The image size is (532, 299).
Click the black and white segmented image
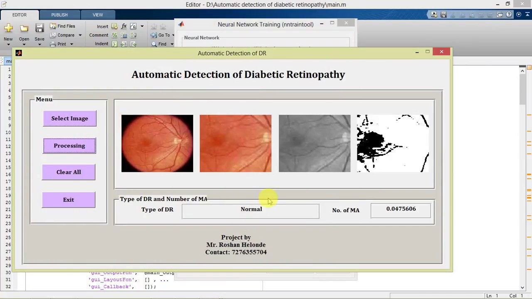[x=393, y=143]
